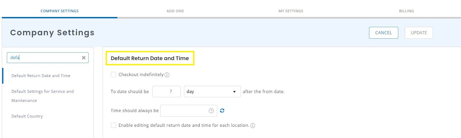The height and width of the screenshot is (138, 461).
Task: Choose Default Country in sidebar
Action: tap(27, 116)
